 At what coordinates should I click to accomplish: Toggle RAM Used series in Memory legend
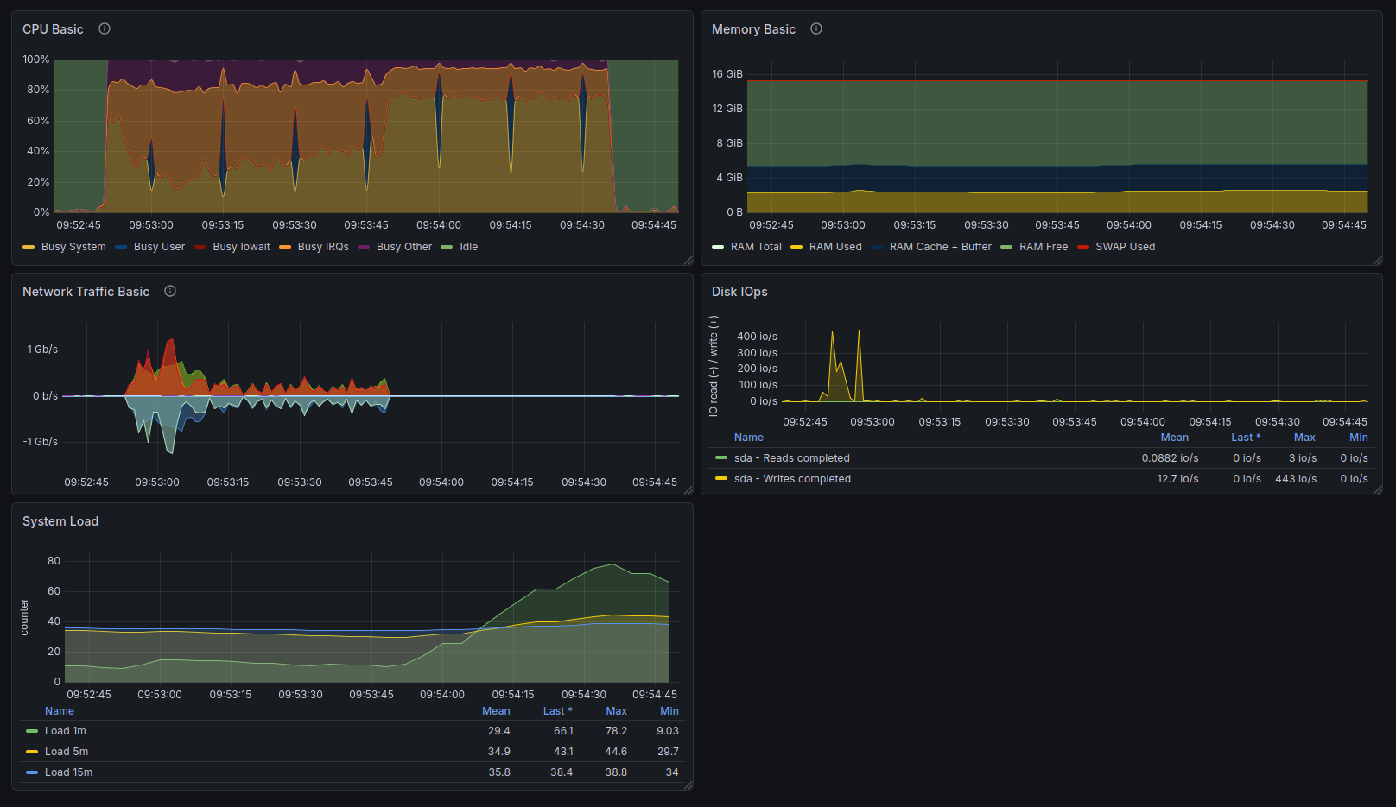835,247
